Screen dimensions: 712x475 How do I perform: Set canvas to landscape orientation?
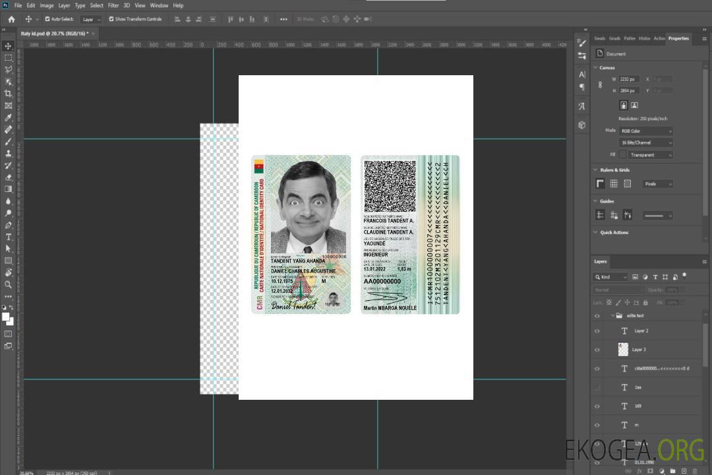[634, 105]
